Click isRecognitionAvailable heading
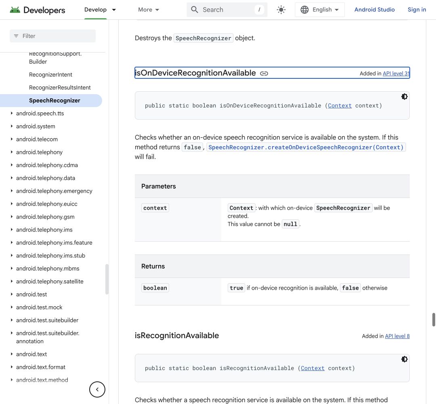The image size is (436, 404). click(177, 336)
